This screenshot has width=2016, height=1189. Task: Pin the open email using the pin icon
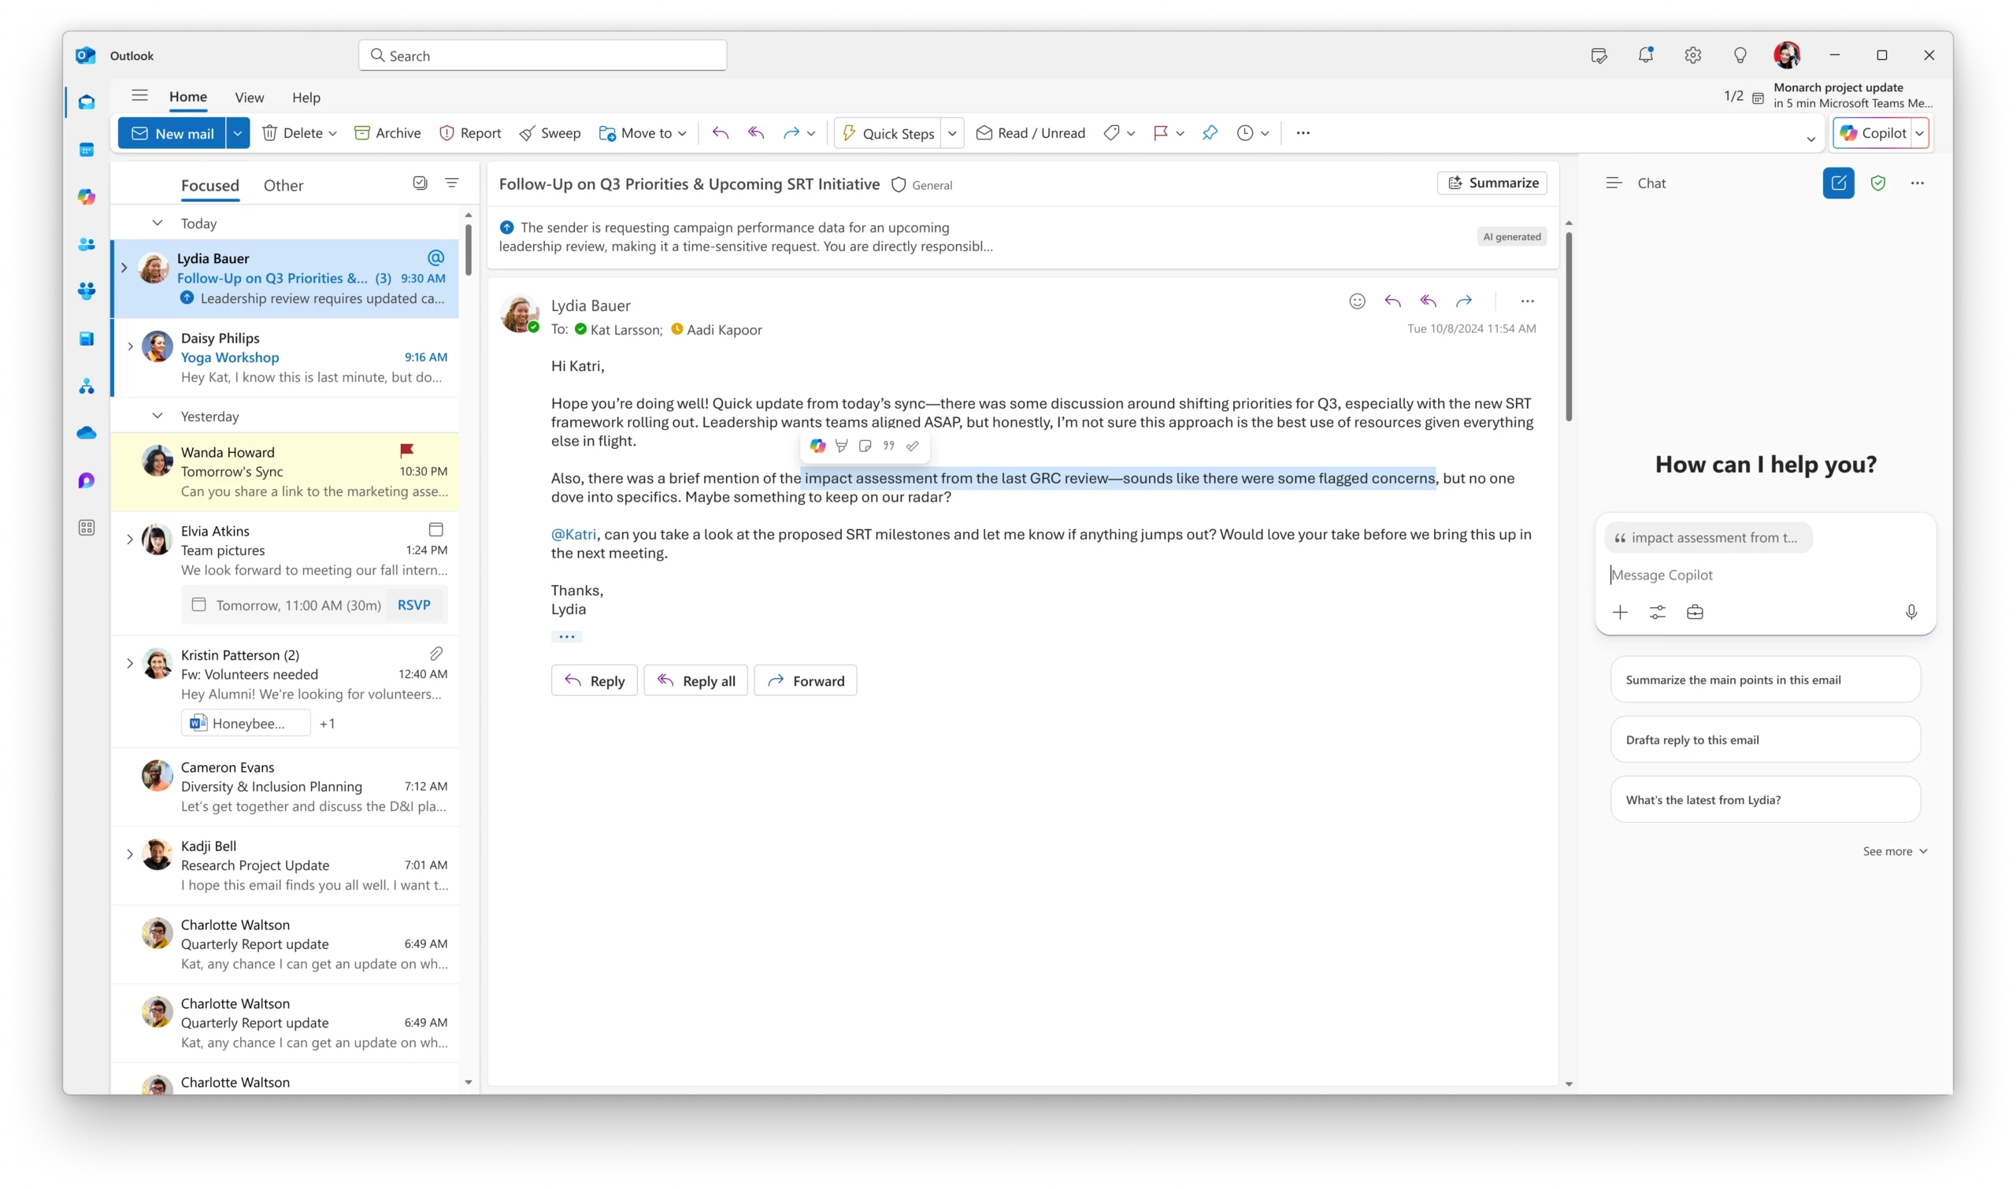(x=1210, y=133)
